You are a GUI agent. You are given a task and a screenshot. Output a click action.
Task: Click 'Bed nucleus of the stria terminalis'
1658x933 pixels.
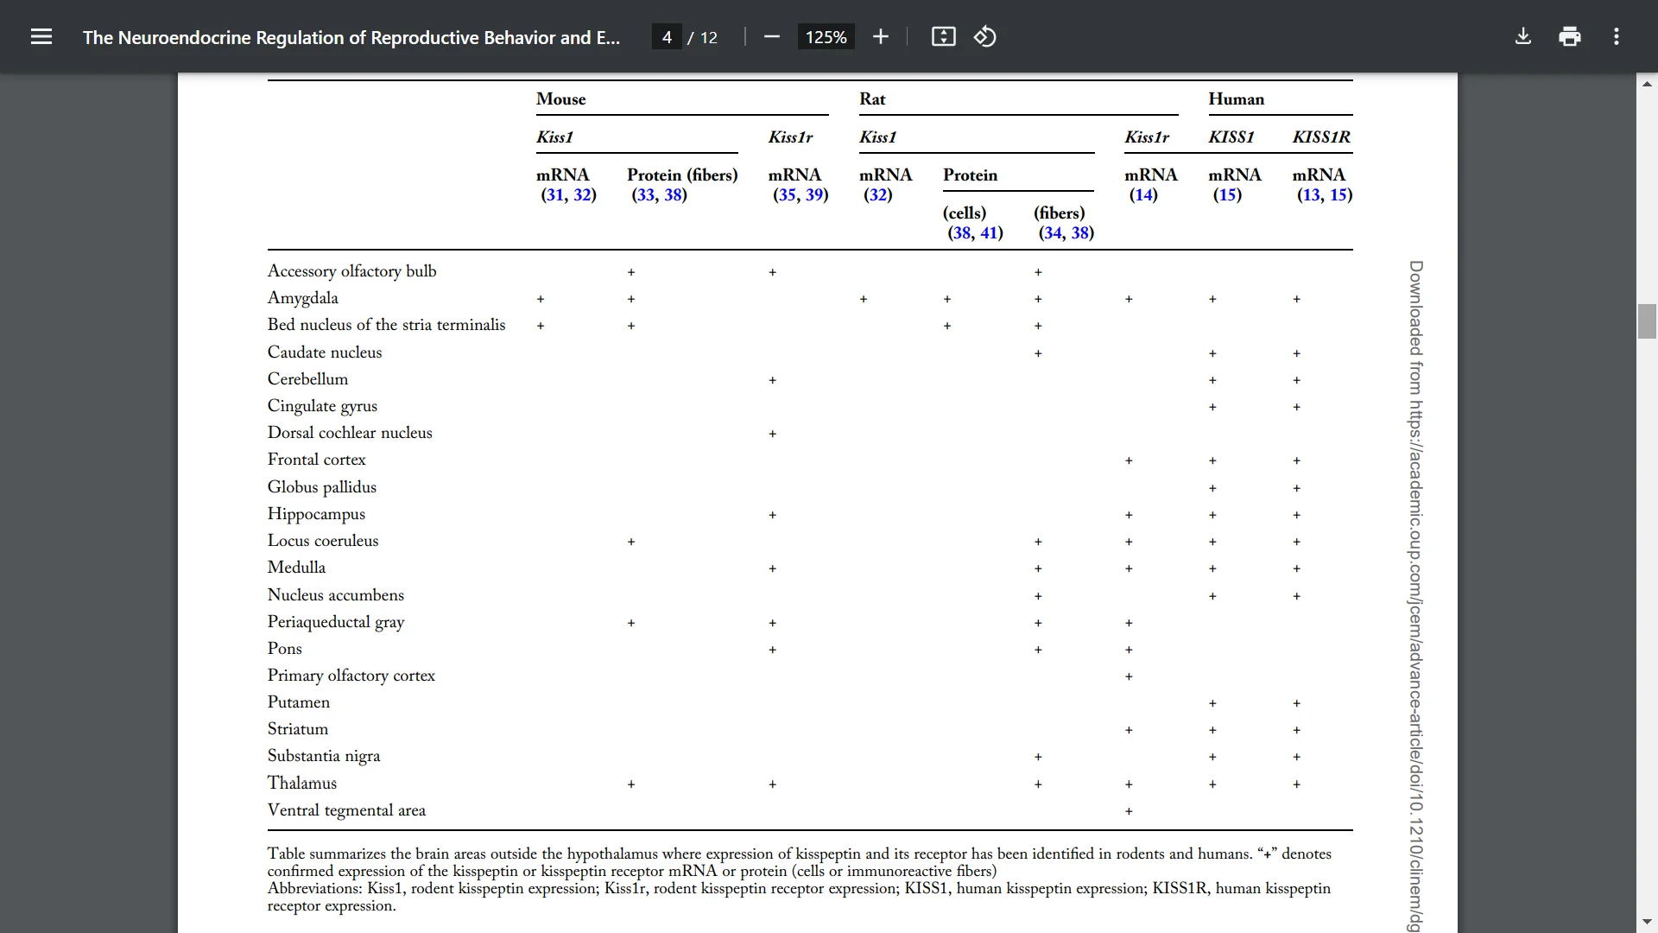[386, 324]
